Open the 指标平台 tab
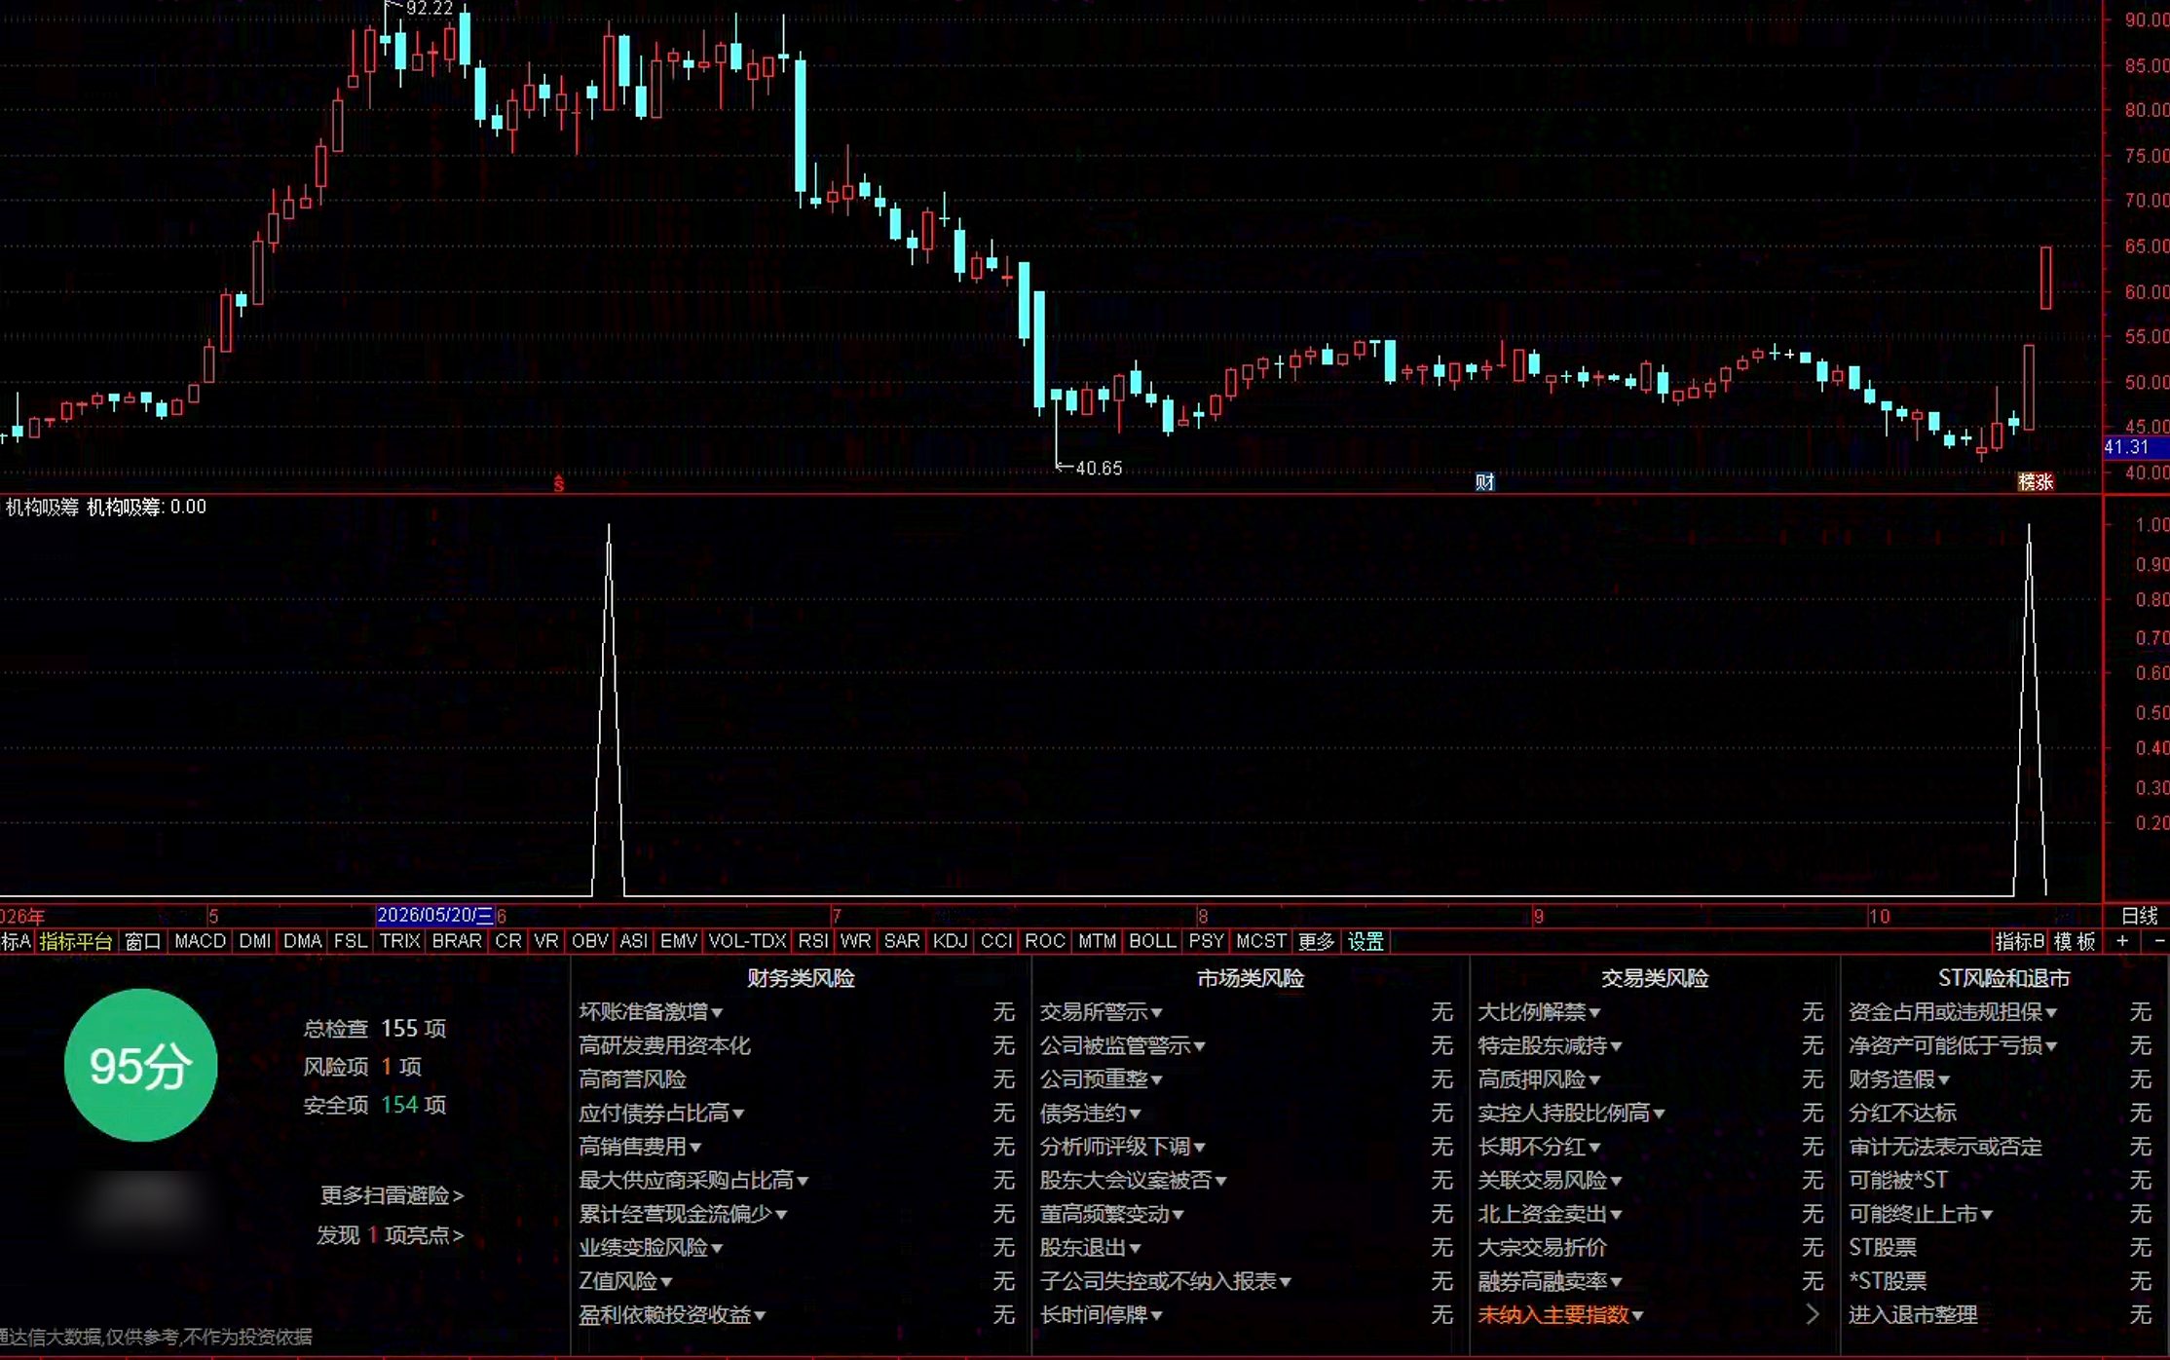Image resolution: width=2170 pixels, height=1360 pixels. [76, 941]
